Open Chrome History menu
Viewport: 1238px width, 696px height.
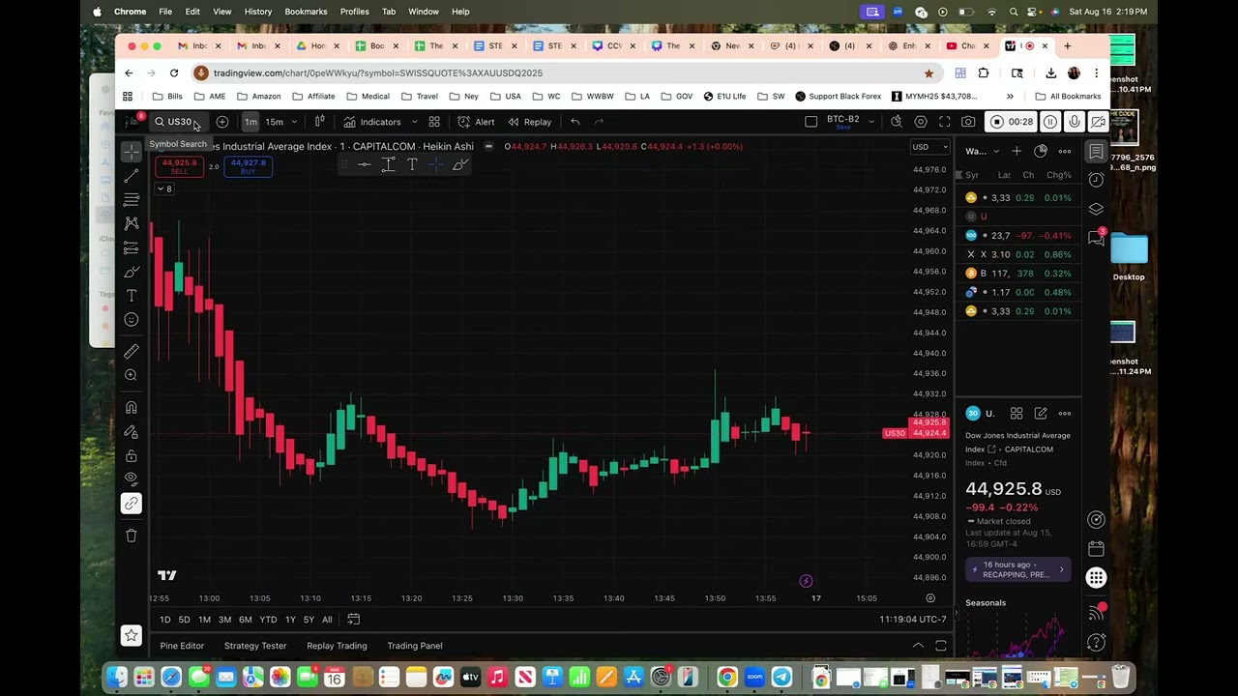(258, 12)
